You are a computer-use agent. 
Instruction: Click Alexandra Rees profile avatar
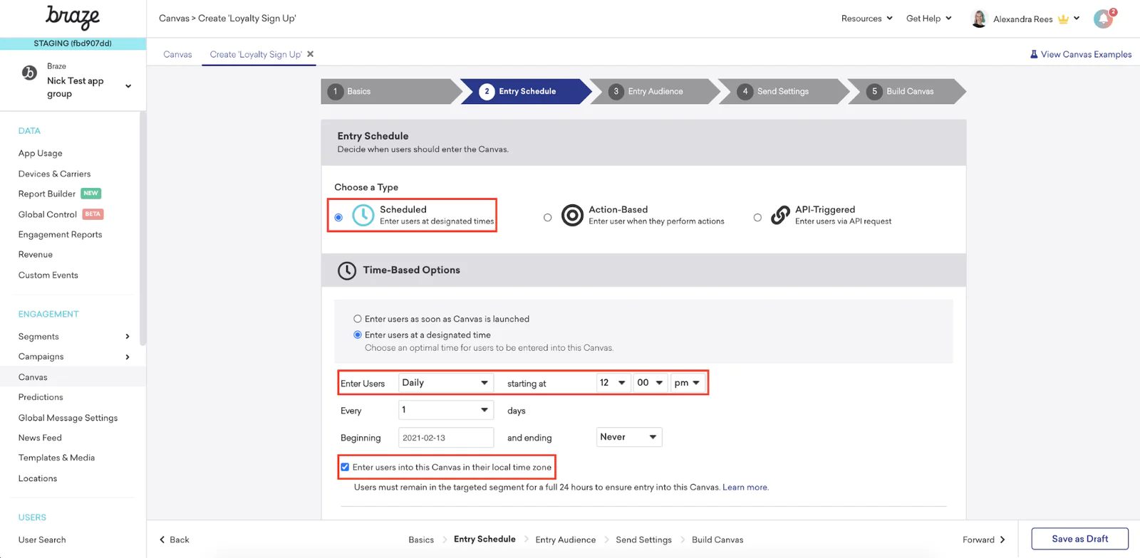979,19
